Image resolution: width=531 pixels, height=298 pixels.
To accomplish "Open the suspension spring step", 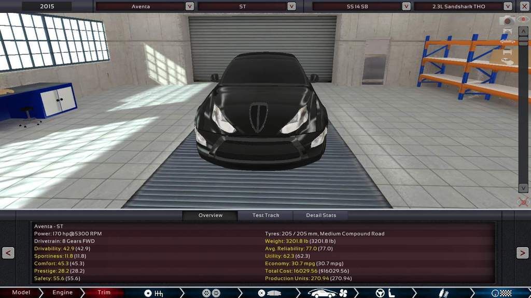I will coord(444,293).
